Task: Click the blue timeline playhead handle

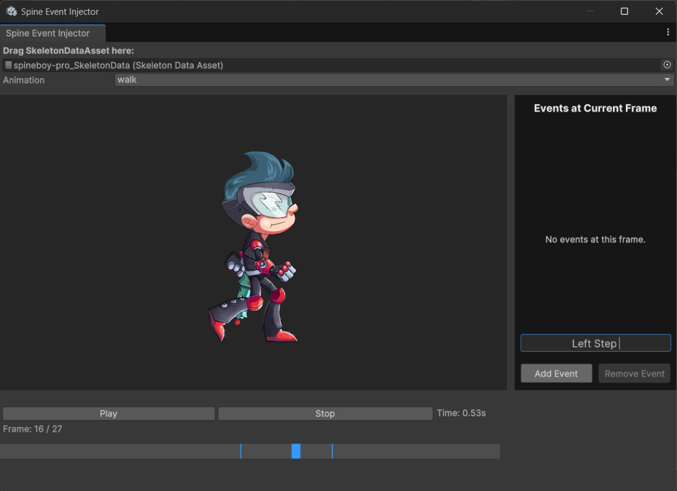Action: pyautogui.click(x=296, y=451)
